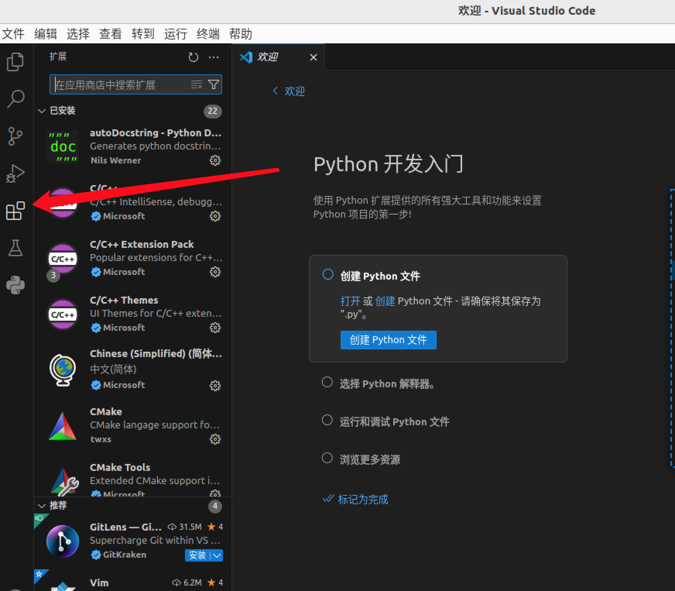Open the 帮助 menu
The image size is (675, 591).
point(241,34)
